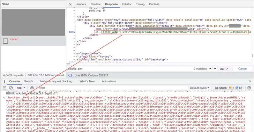Open the What's New tab

87,81
